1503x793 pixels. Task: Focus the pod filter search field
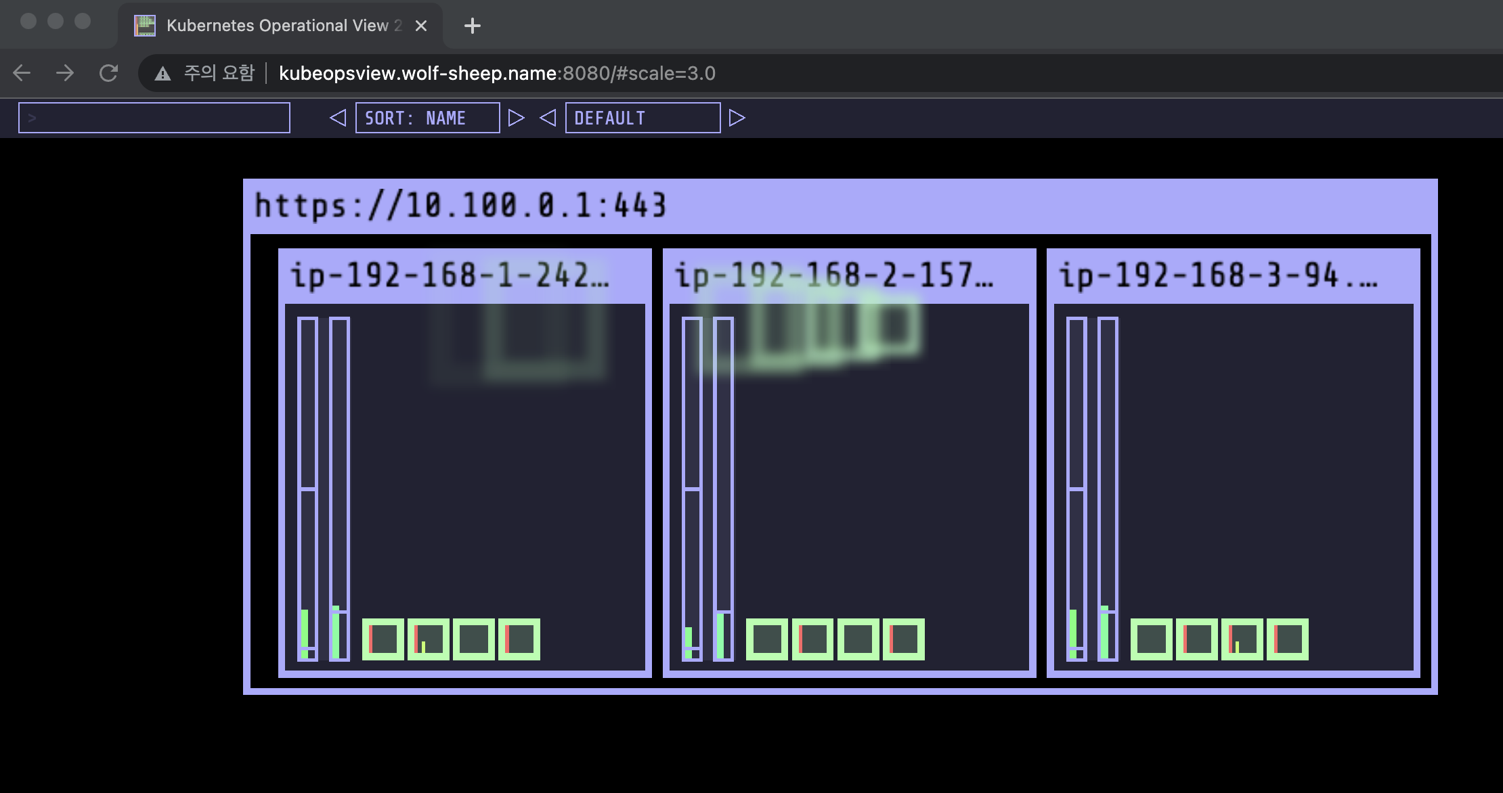point(154,118)
